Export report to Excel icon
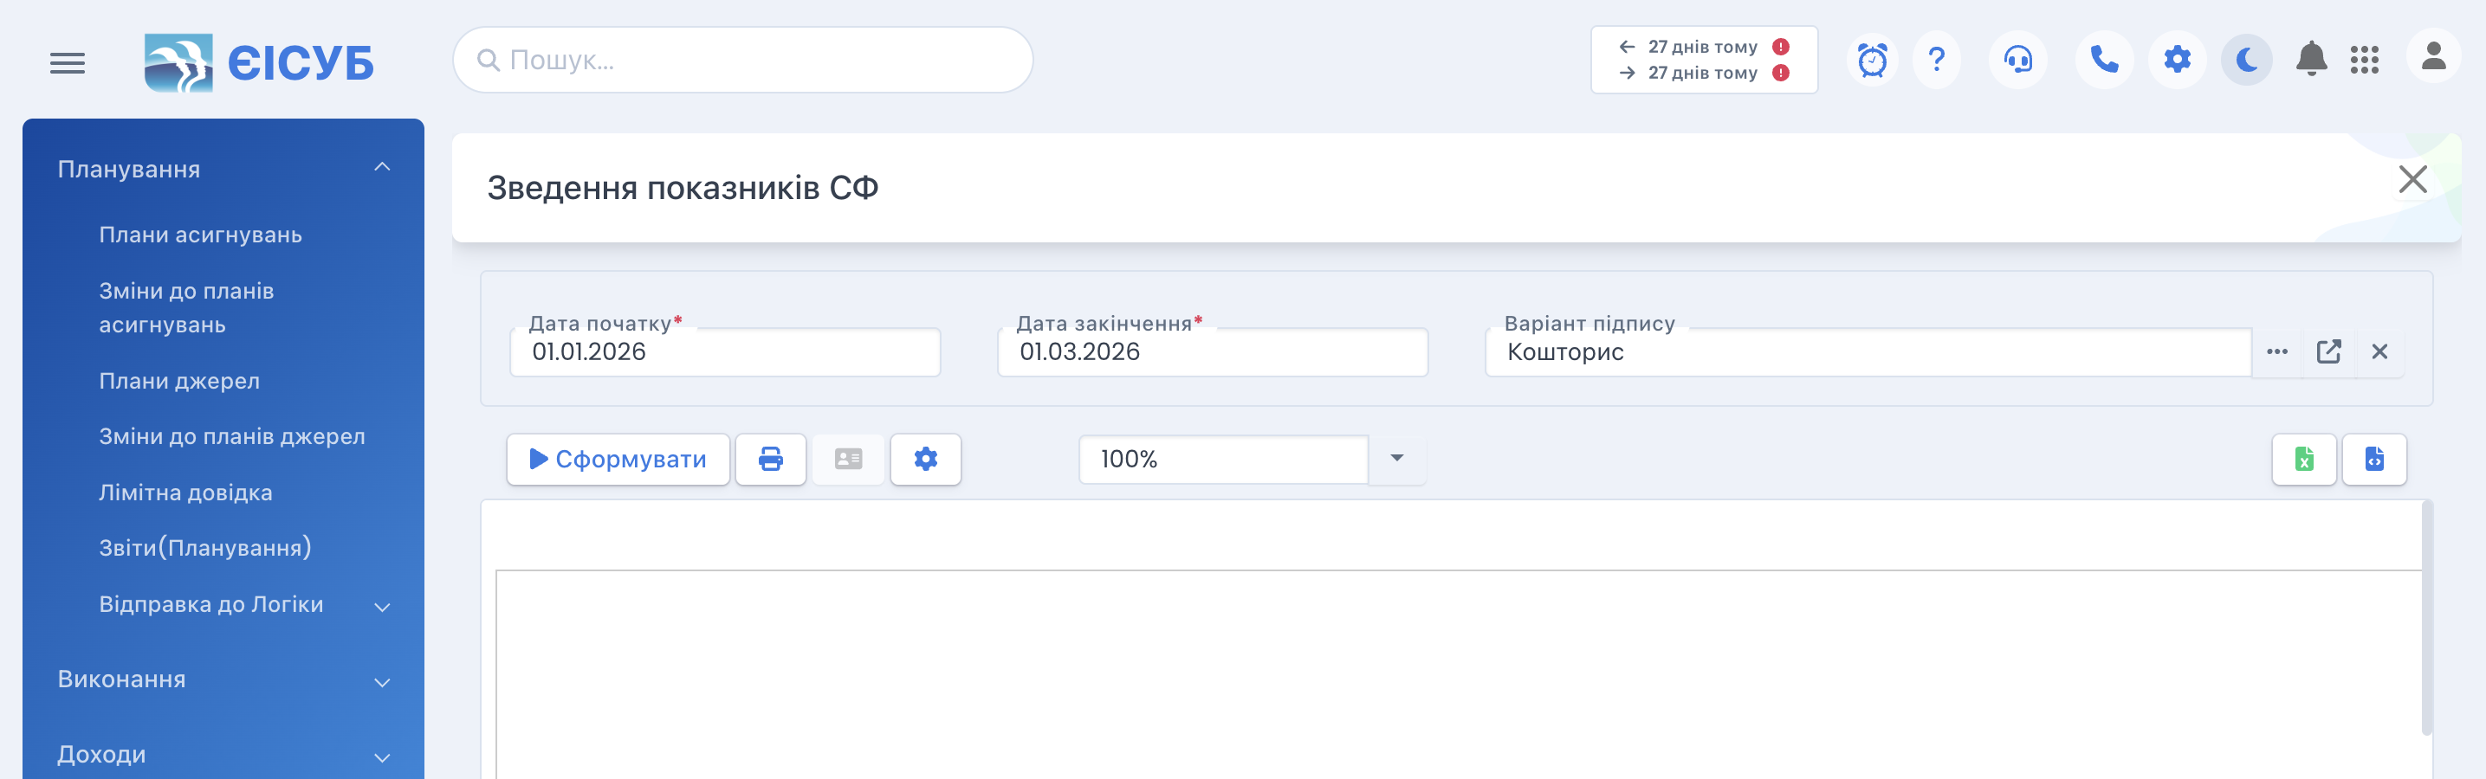2486x779 pixels. [2303, 459]
